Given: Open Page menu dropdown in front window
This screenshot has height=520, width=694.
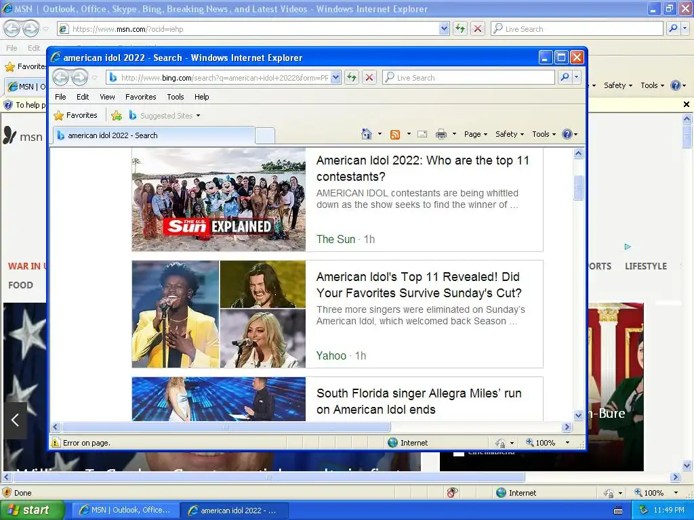Looking at the screenshot, I should [x=475, y=134].
